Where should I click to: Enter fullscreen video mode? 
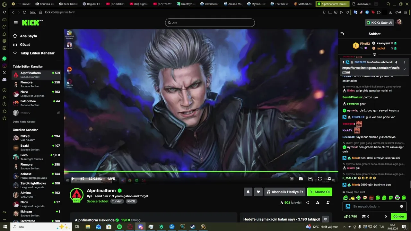click(320, 179)
